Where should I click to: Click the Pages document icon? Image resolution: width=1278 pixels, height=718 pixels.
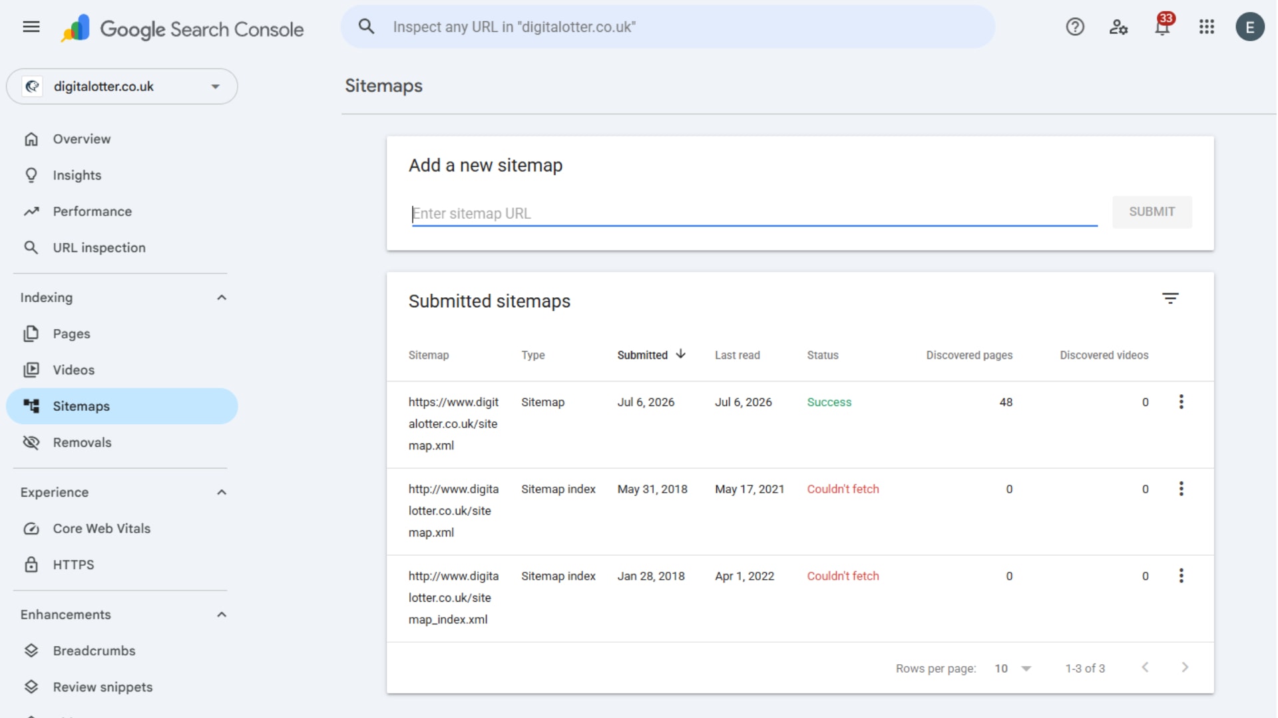click(x=31, y=334)
